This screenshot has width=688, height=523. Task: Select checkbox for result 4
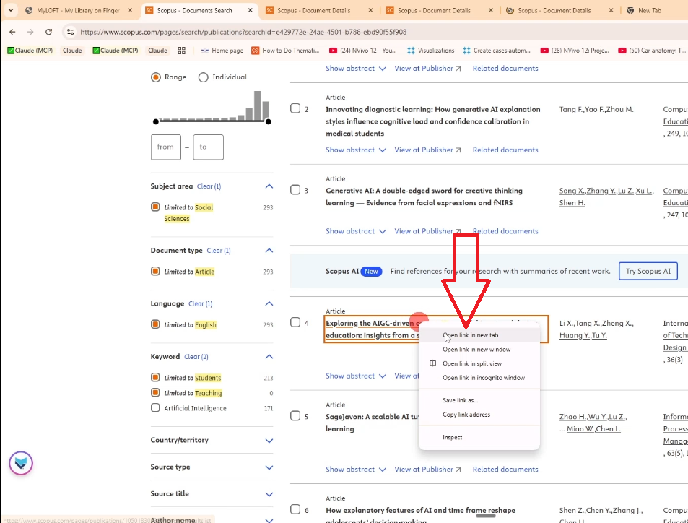click(x=295, y=322)
